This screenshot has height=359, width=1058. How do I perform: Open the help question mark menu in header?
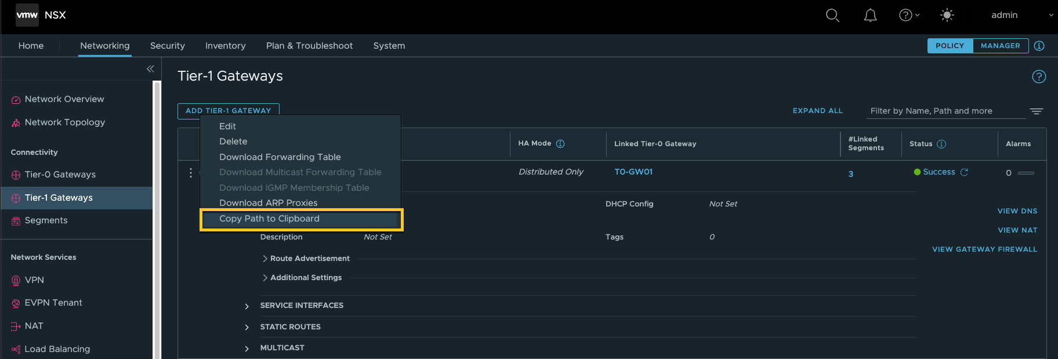point(908,16)
